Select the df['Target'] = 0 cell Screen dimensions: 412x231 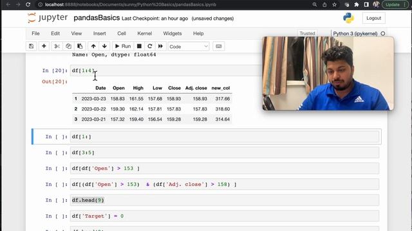click(225, 216)
